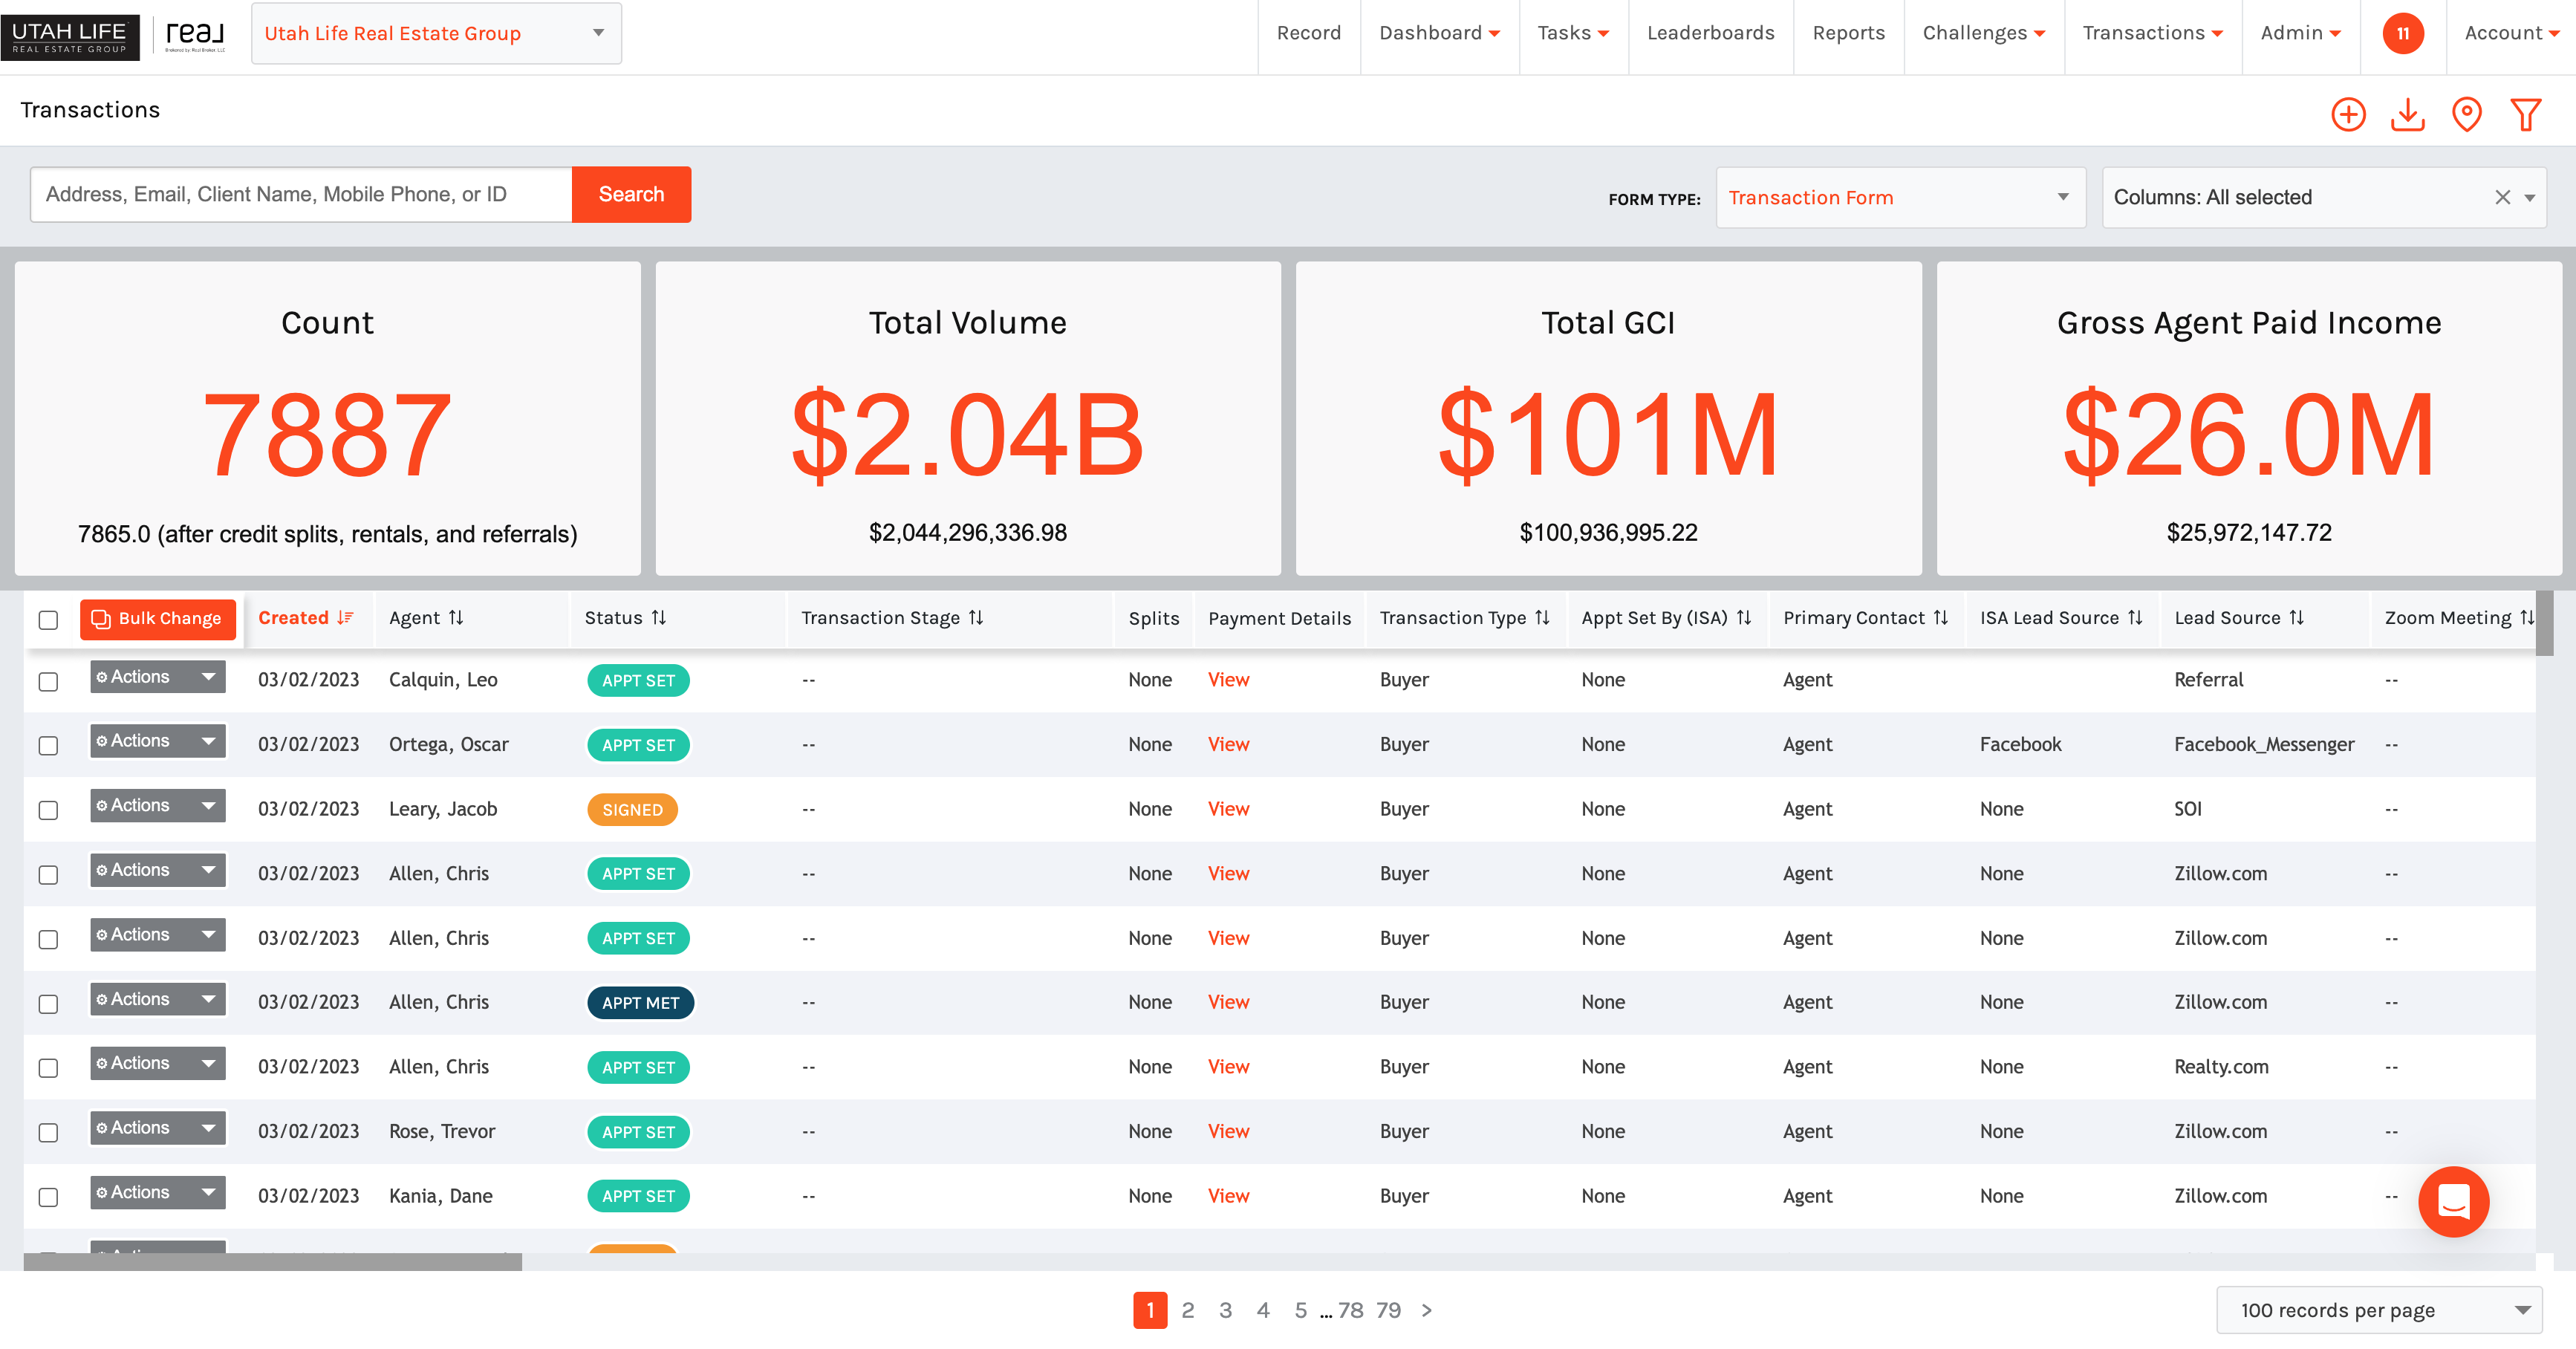The width and height of the screenshot is (2576, 1349).
Task: Open the notifications badge showing 11
Action: (x=2403, y=33)
